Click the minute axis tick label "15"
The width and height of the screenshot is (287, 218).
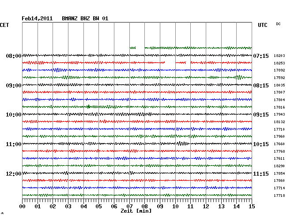coord(252,207)
